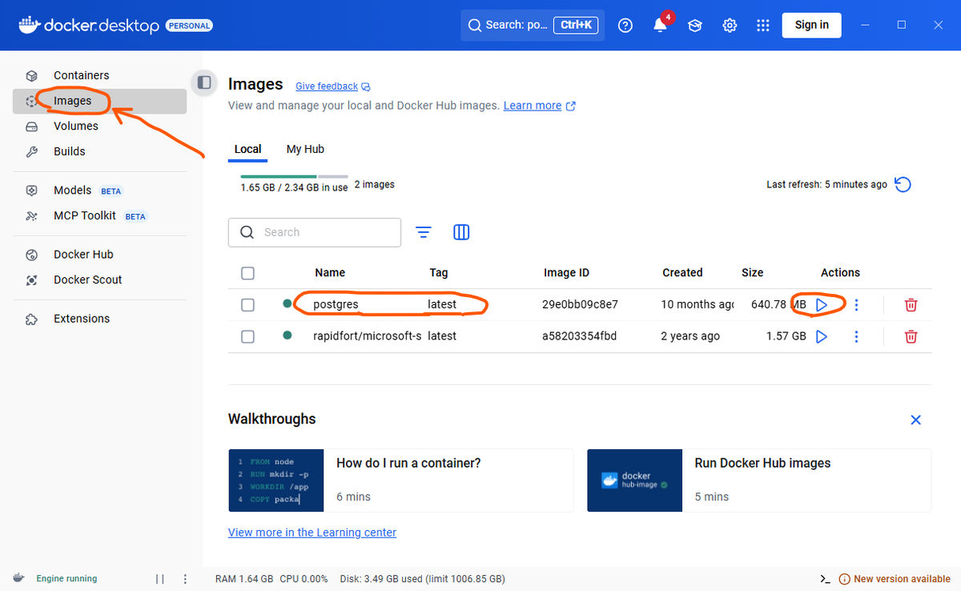Open Docker Hub from sidebar
This screenshot has width=961, height=591.
click(99, 255)
